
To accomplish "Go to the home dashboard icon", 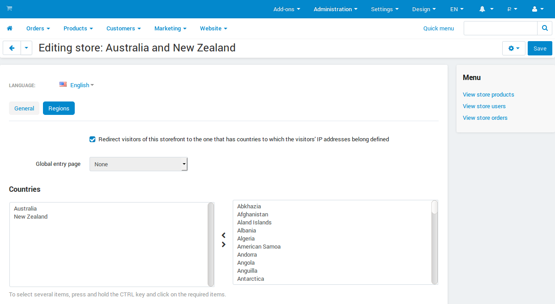I will (9, 28).
